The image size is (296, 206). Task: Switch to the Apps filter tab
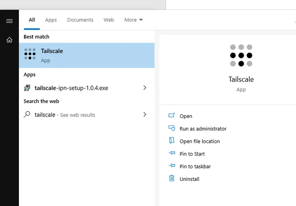pyautogui.click(x=51, y=20)
